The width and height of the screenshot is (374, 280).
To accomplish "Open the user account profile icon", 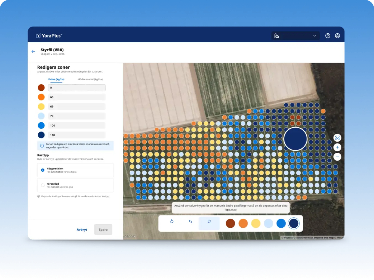I will (x=338, y=36).
